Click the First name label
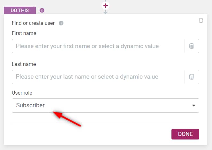 [24, 33]
